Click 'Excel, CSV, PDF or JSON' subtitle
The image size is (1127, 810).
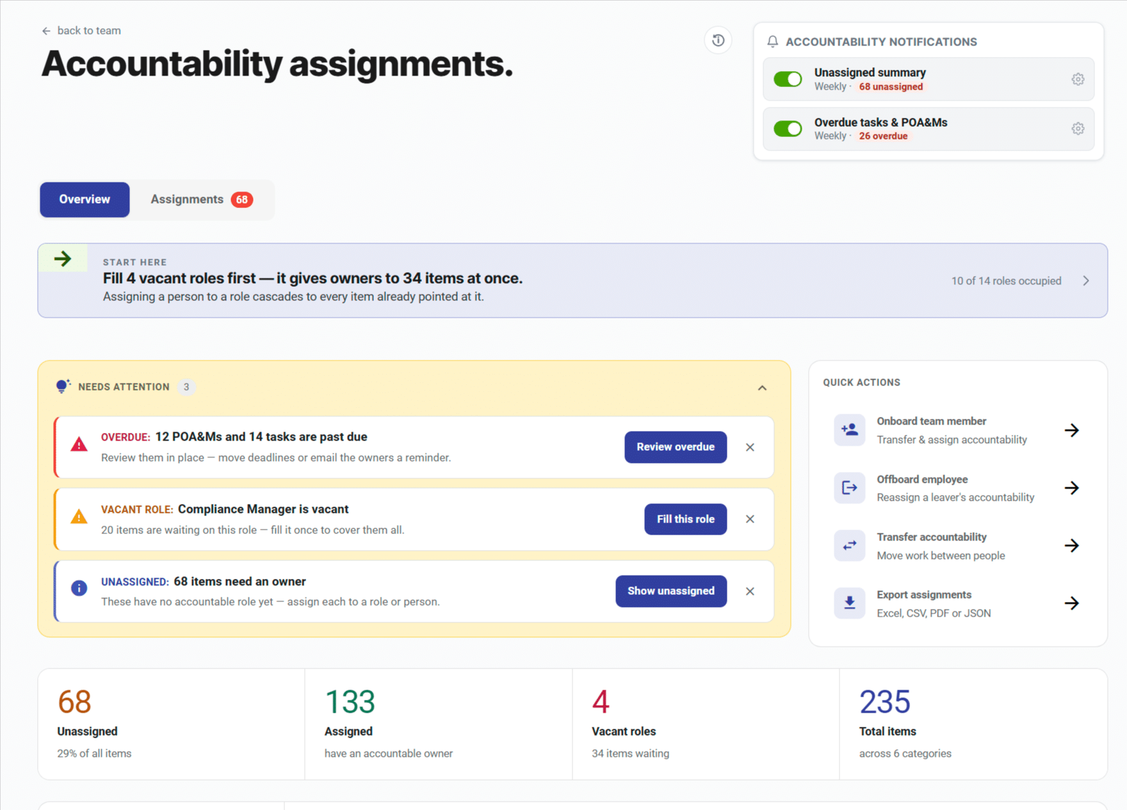(x=934, y=613)
